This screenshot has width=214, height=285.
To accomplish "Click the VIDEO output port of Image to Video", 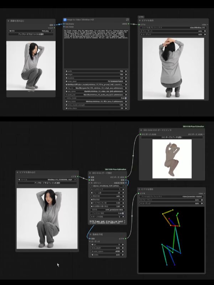I will point(129,24).
